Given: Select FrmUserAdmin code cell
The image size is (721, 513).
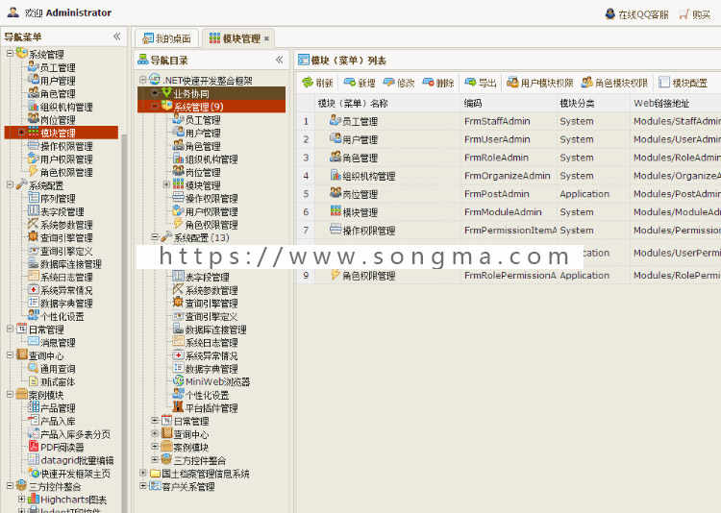Looking at the screenshot, I should point(497,139).
